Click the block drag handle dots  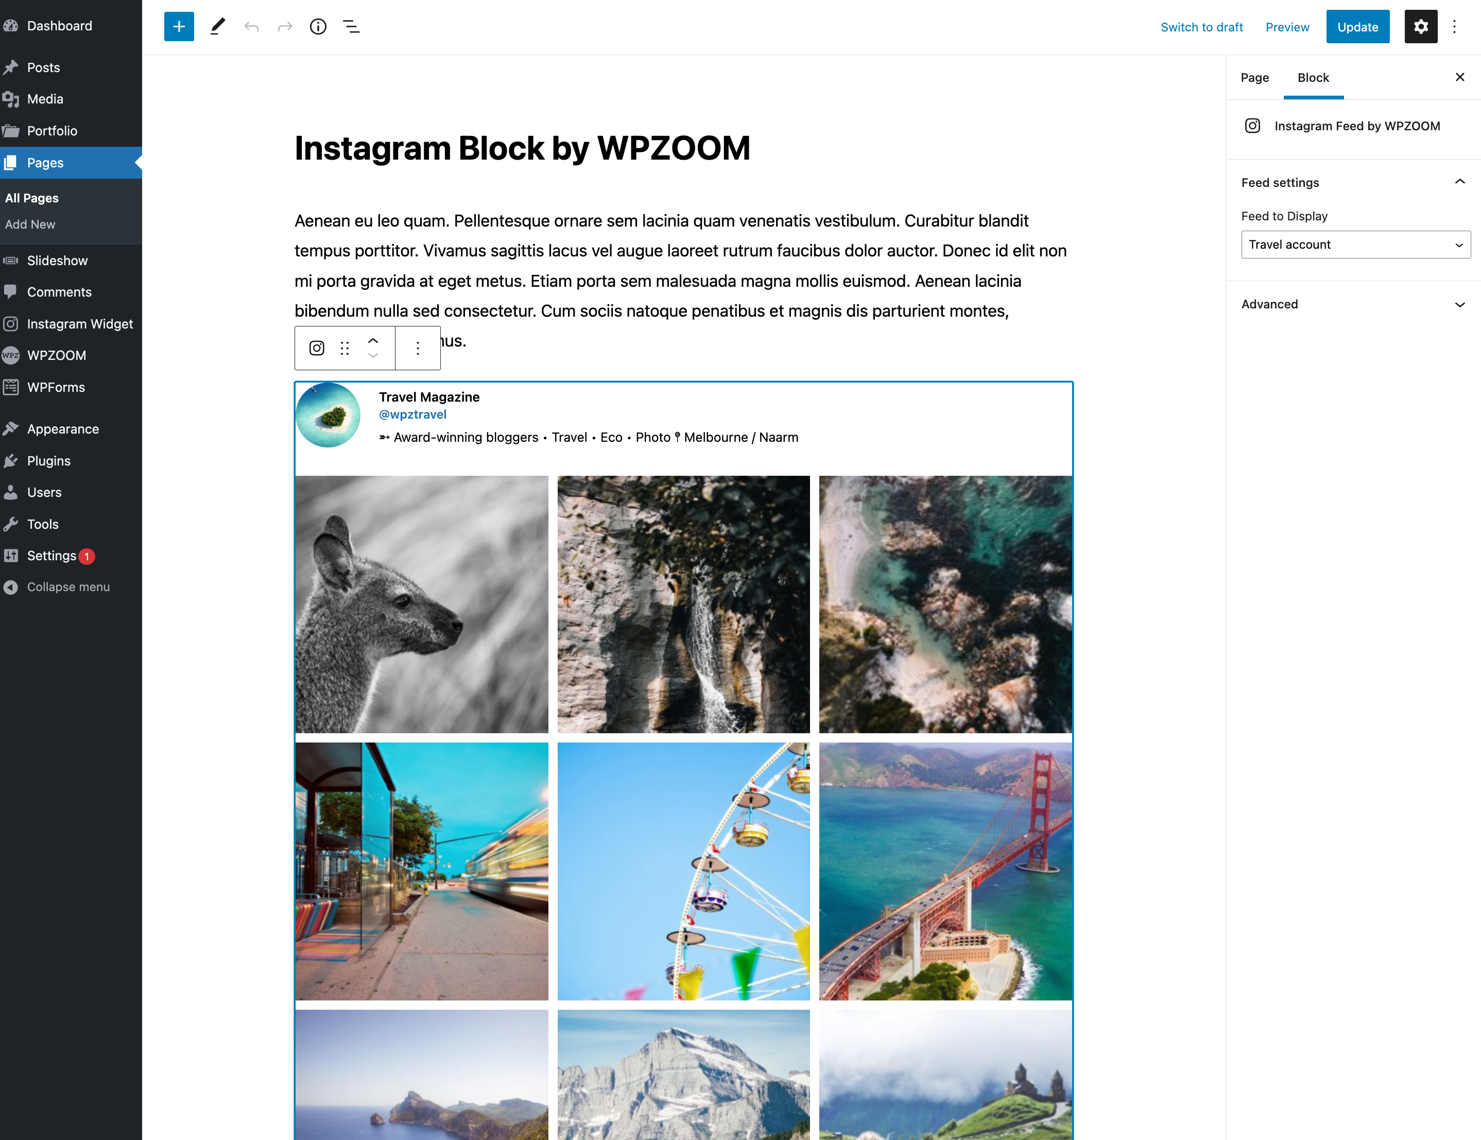[345, 348]
